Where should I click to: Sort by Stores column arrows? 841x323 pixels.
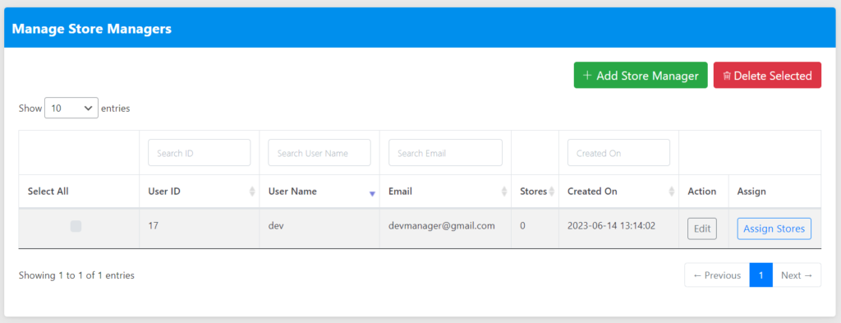(x=551, y=191)
